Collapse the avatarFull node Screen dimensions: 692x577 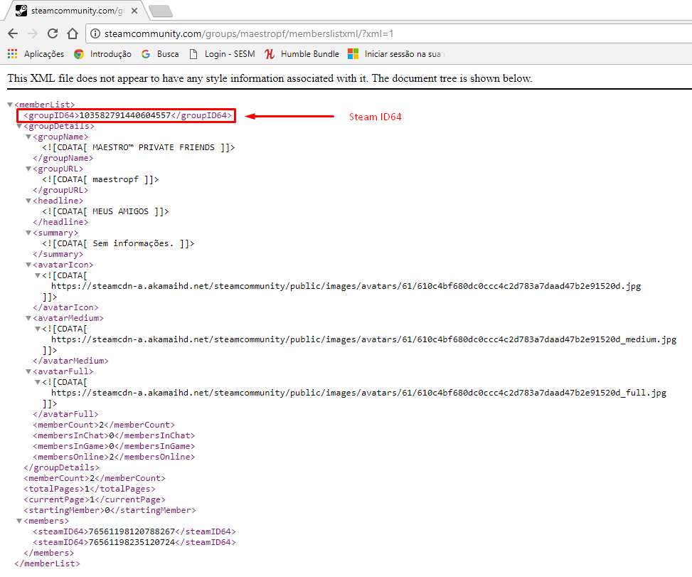tap(28, 371)
